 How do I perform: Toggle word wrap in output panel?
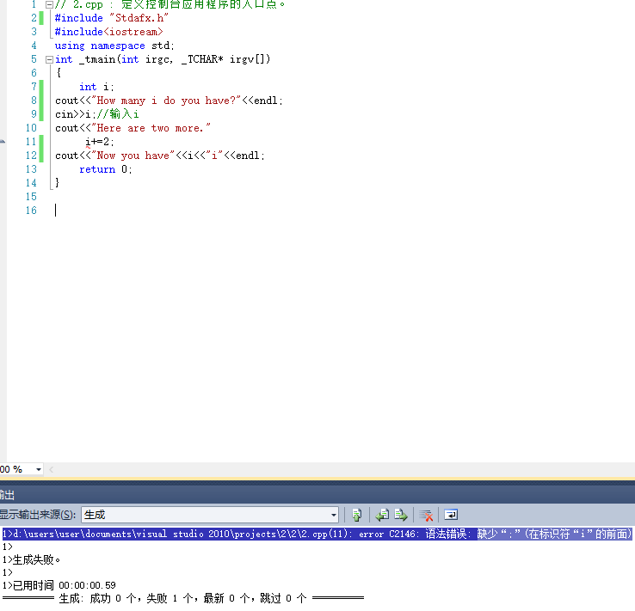click(451, 515)
